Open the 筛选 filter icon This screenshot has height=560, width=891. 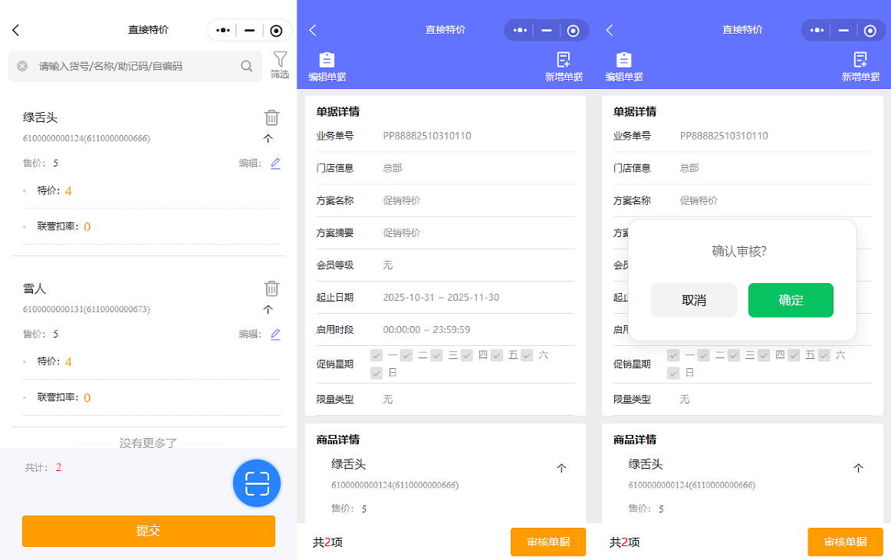[x=280, y=64]
